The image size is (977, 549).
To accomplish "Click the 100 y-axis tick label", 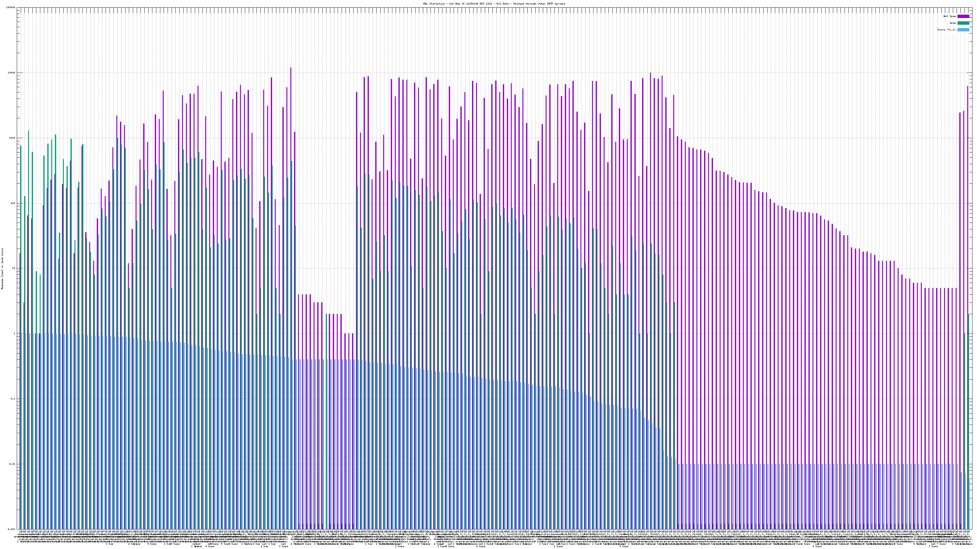I will click(x=13, y=203).
